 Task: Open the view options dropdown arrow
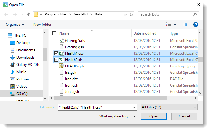point(175,25)
